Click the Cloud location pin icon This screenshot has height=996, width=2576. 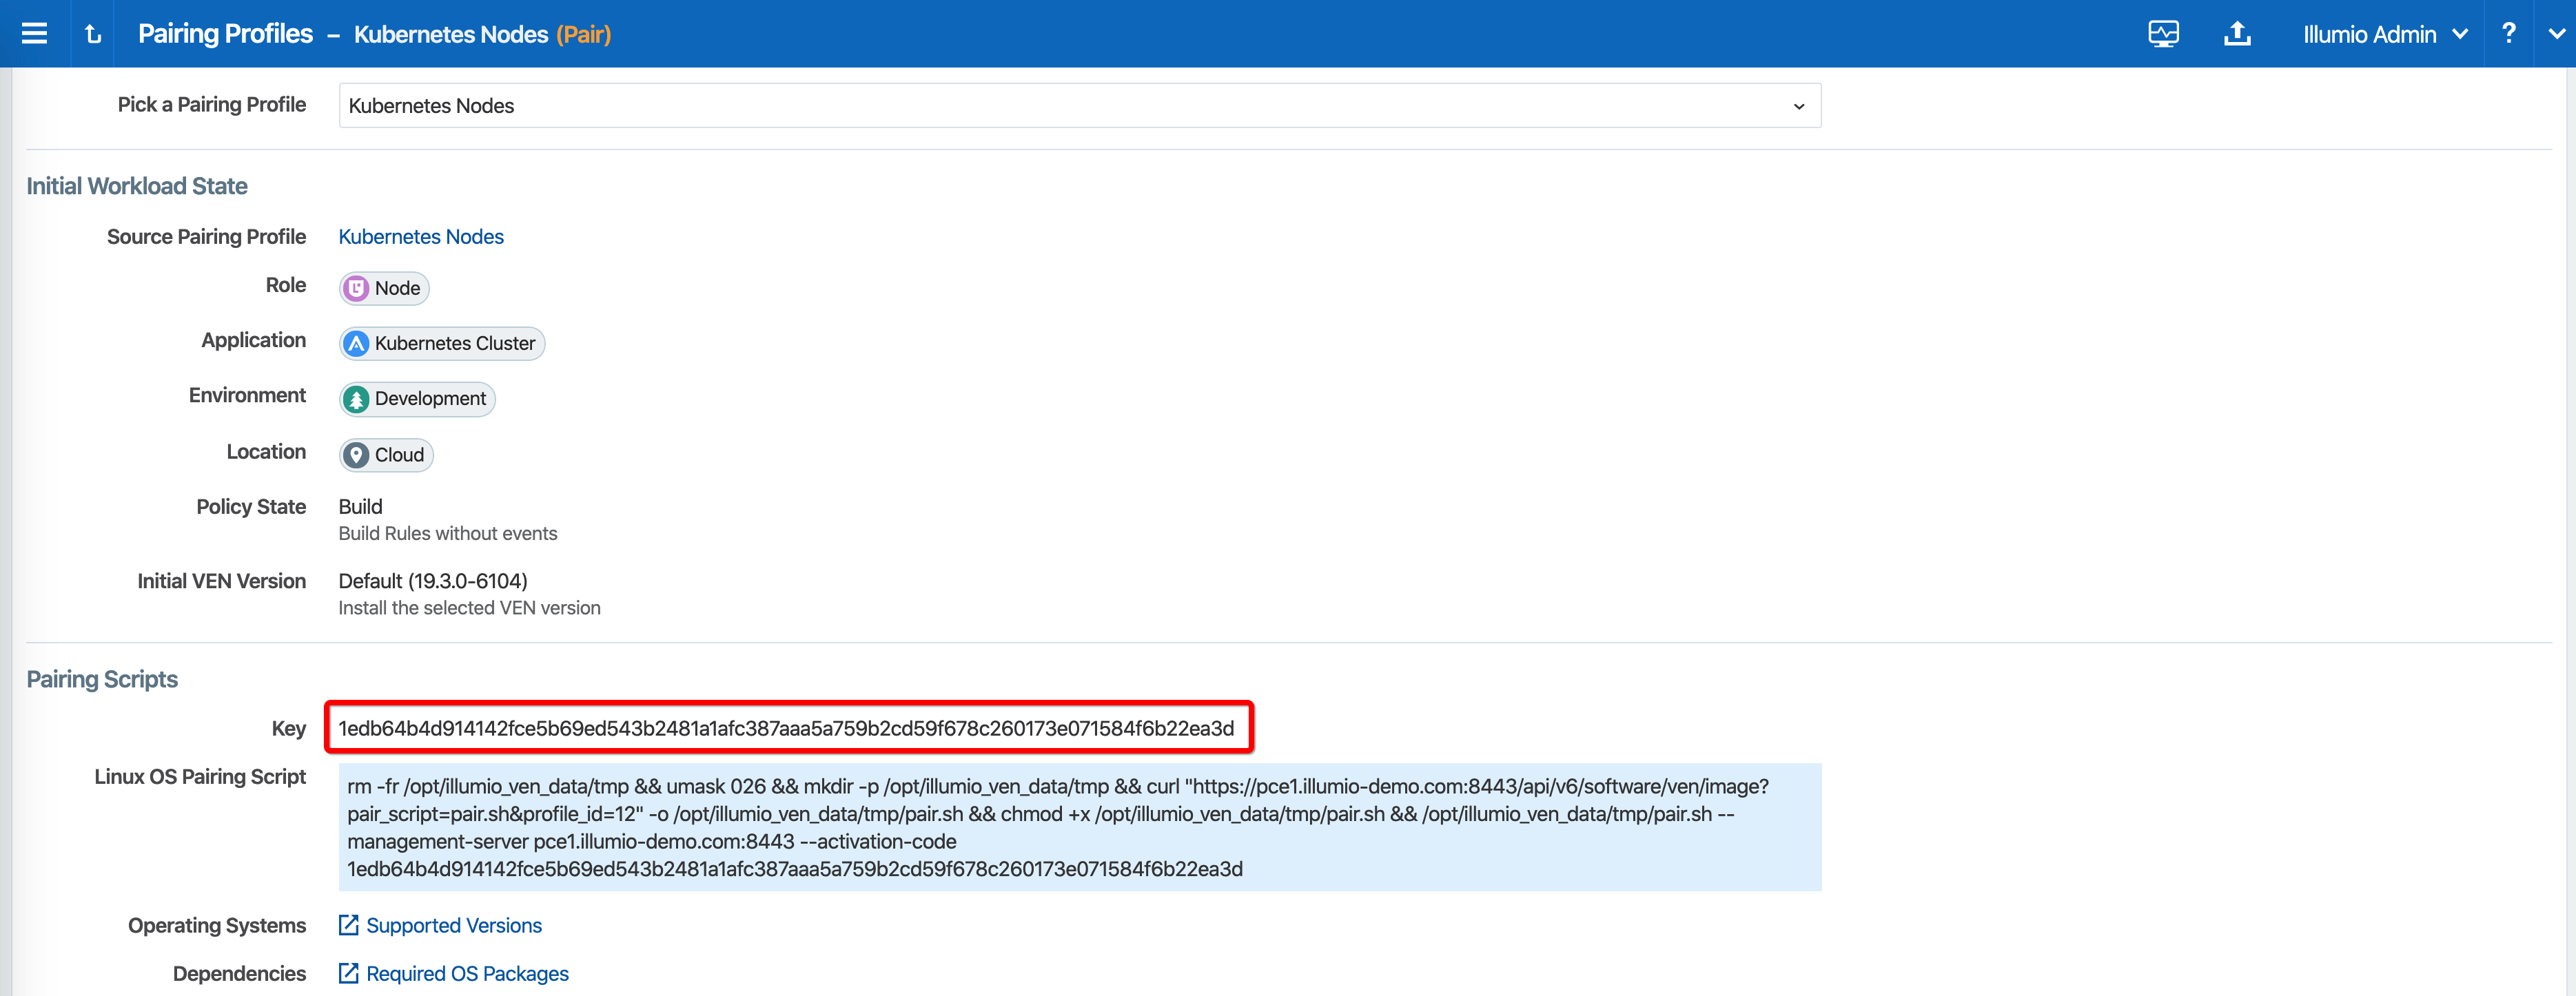(358, 454)
